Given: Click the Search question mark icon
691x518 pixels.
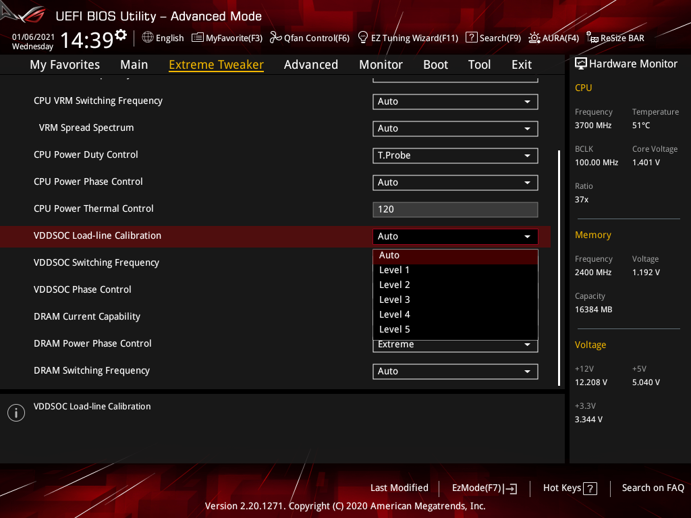Looking at the screenshot, I should (x=471, y=38).
